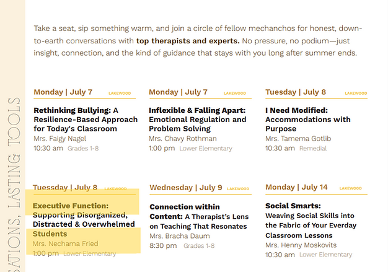Click LAKEWOOD tag beside Monday July 14
This screenshot has width=388, height=272.
coord(350,188)
